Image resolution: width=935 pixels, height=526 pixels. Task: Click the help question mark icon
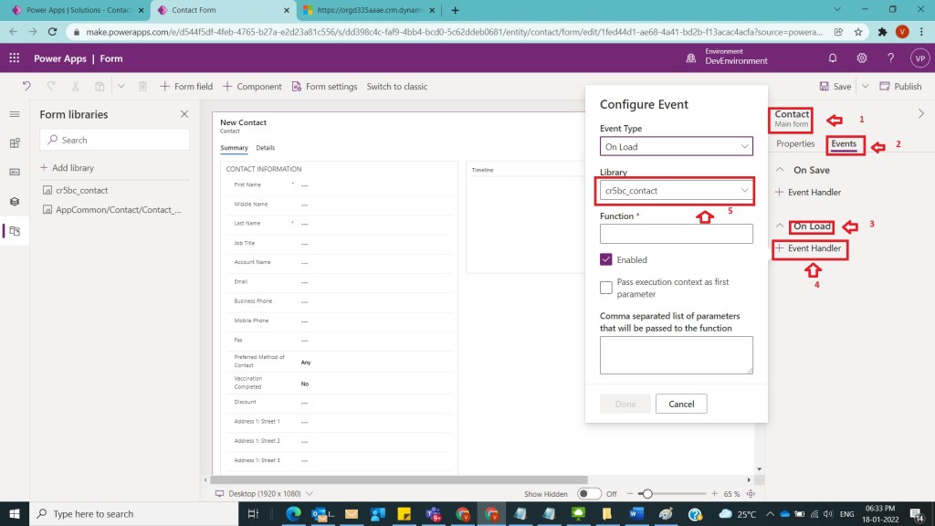click(890, 58)
